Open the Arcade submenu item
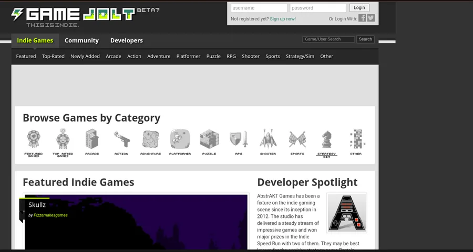 (114, 56)
